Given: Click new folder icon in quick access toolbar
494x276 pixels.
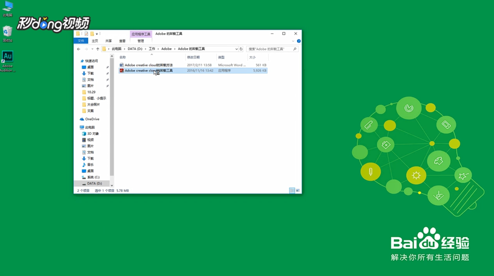Looking at the screenshot, I should 92,34.
